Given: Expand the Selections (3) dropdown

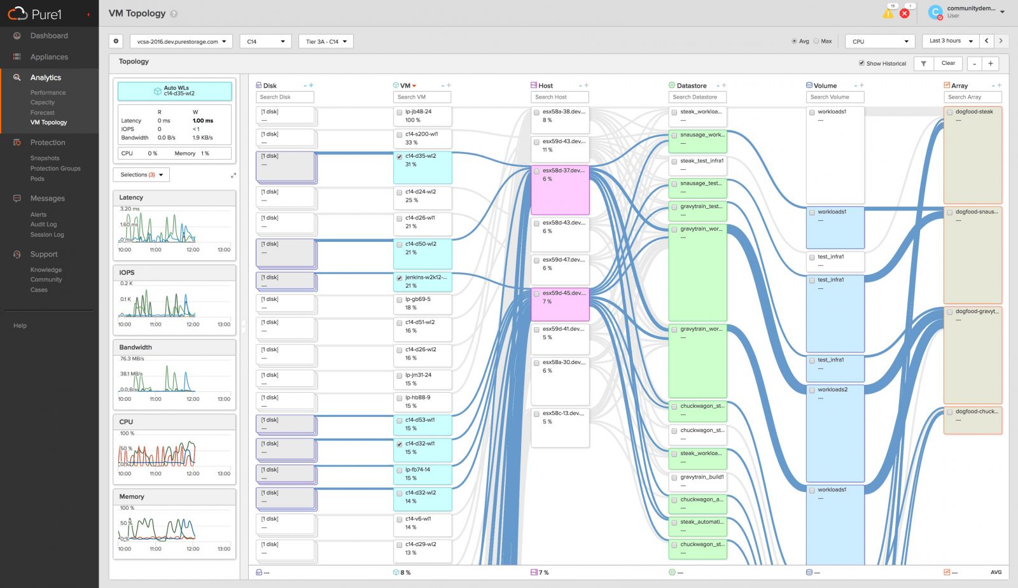Looking at the screenshot, I should click(x=141, y=175).
